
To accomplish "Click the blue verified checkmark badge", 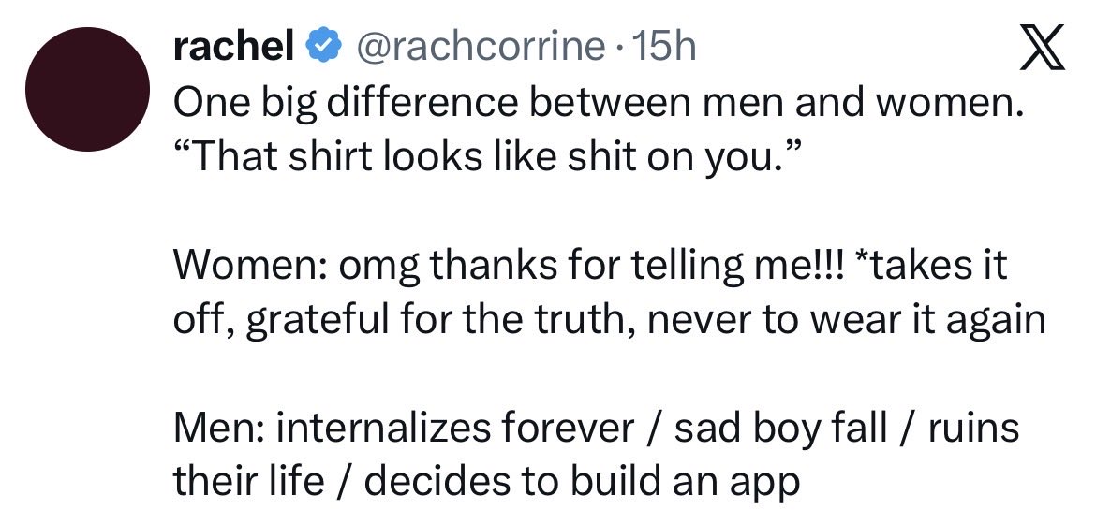I will [x=323, y=48].
